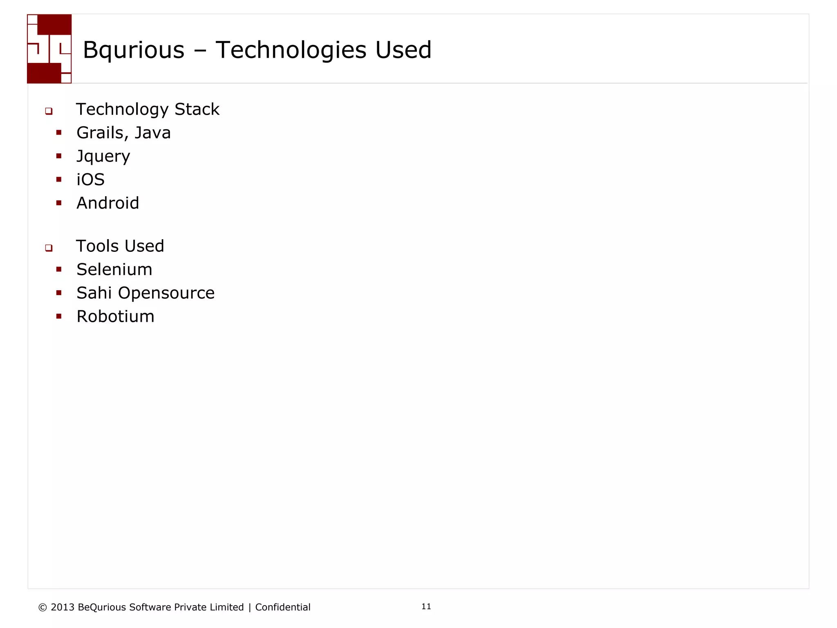The width and height of the screenshot is (837, 628).
Task: Click the square bullet beside Sahi Opensource
Action: (59, 293)
